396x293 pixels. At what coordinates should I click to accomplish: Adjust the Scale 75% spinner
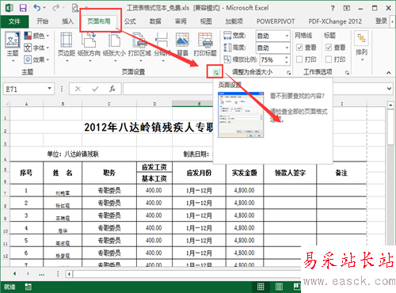click(287, 59)
